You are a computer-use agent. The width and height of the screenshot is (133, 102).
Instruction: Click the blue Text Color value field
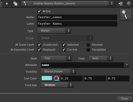tap(118, 78)
